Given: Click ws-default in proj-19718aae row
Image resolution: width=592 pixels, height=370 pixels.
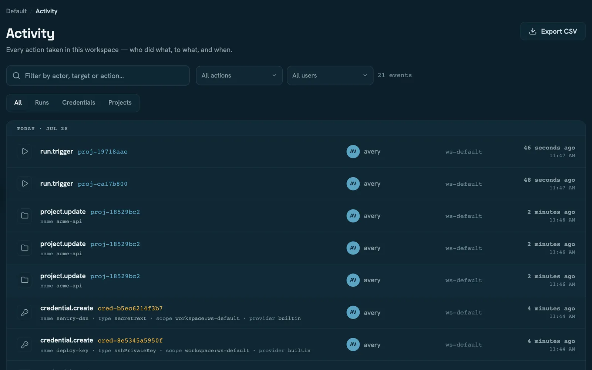Looking at the screenshot, I should tap(464, 152).
